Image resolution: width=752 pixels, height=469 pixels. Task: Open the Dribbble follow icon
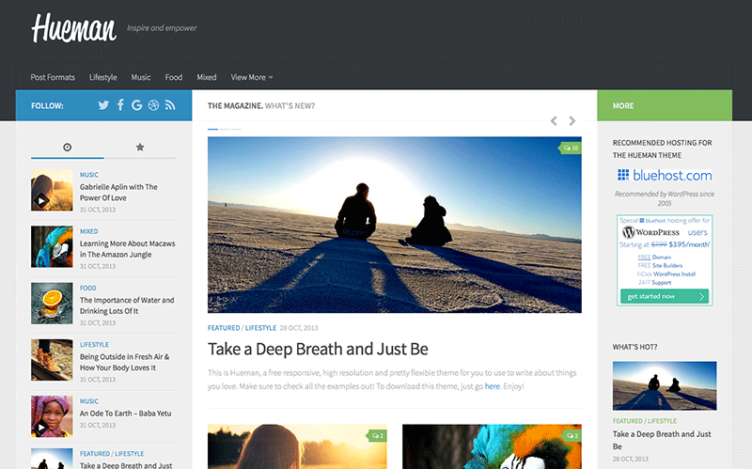(x=153, y=105)
